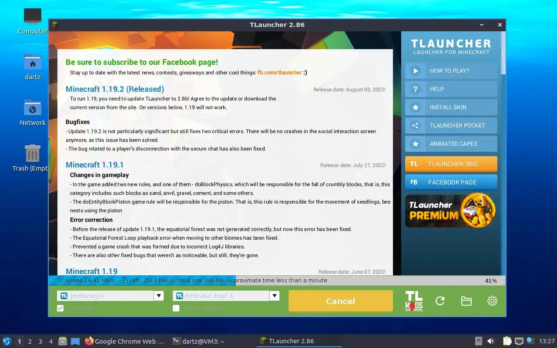The height and width of the screenshot is (348, 557).
Task: Switch to workspace 1
Action: pyautogui.click(x=19, y=341)
